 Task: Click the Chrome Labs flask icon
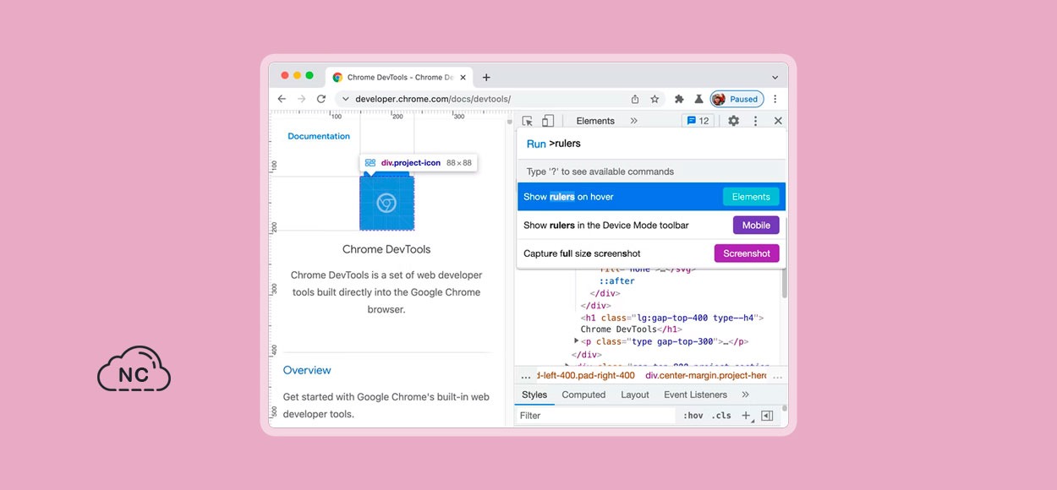coord(698,99)
